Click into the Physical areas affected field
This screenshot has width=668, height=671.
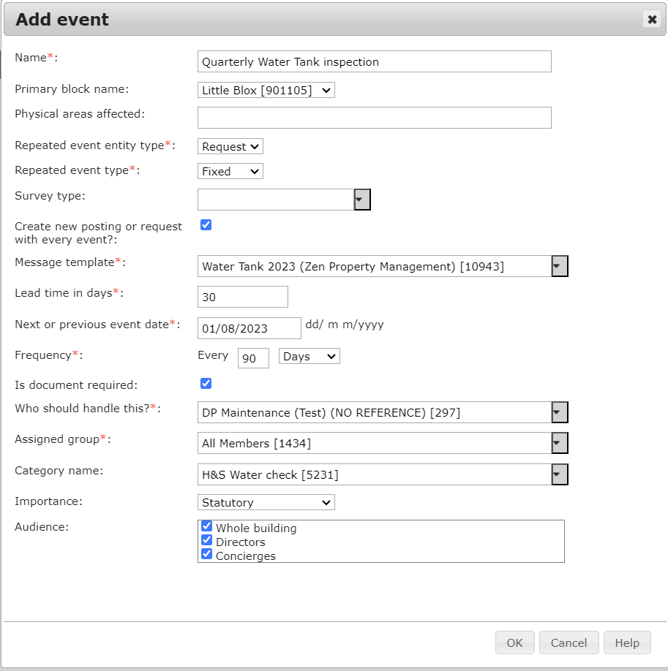(374, 118)
